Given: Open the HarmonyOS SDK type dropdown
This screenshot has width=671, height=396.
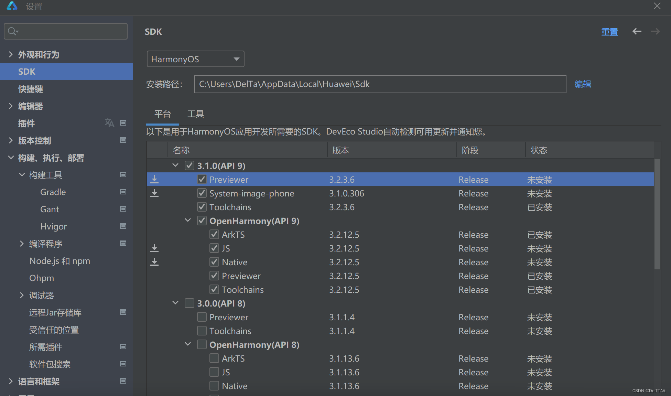Looking at the screenshot, I should coord(195,59).
